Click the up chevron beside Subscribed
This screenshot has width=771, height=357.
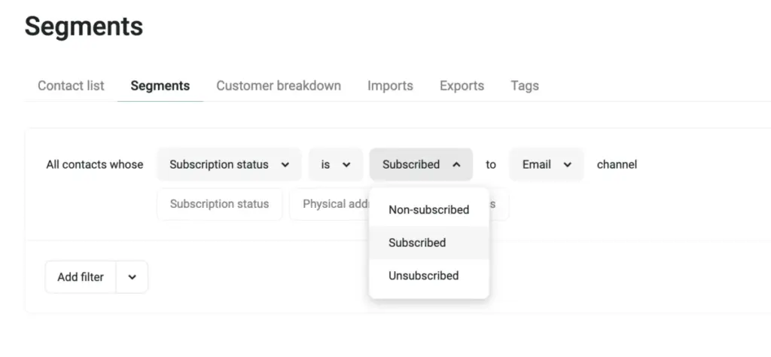[x=456, y=164]
